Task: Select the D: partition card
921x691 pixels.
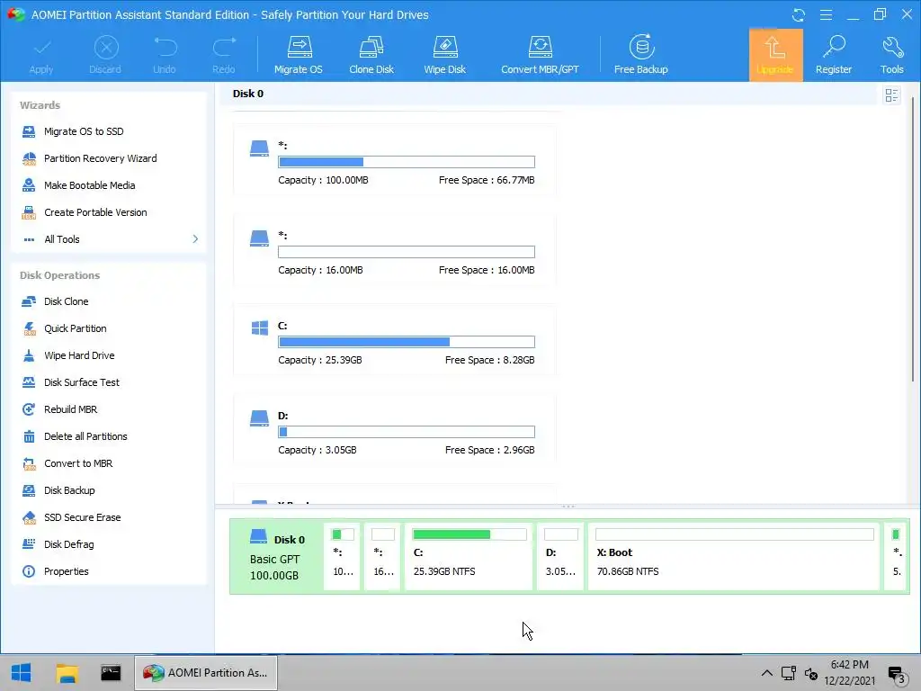Action: point(394,430)
